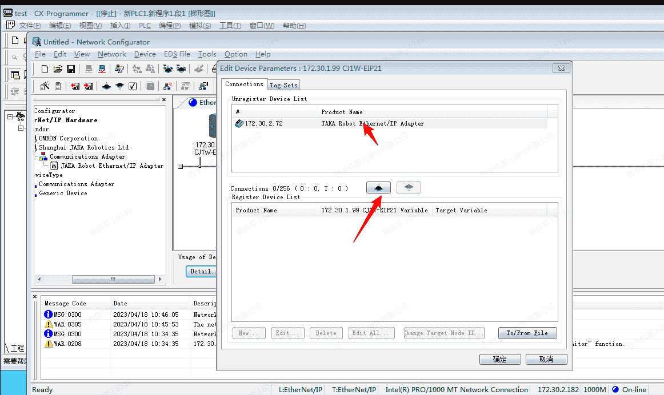
Task: Click the Open folder toolbar icon
Action: click(58, 69)
